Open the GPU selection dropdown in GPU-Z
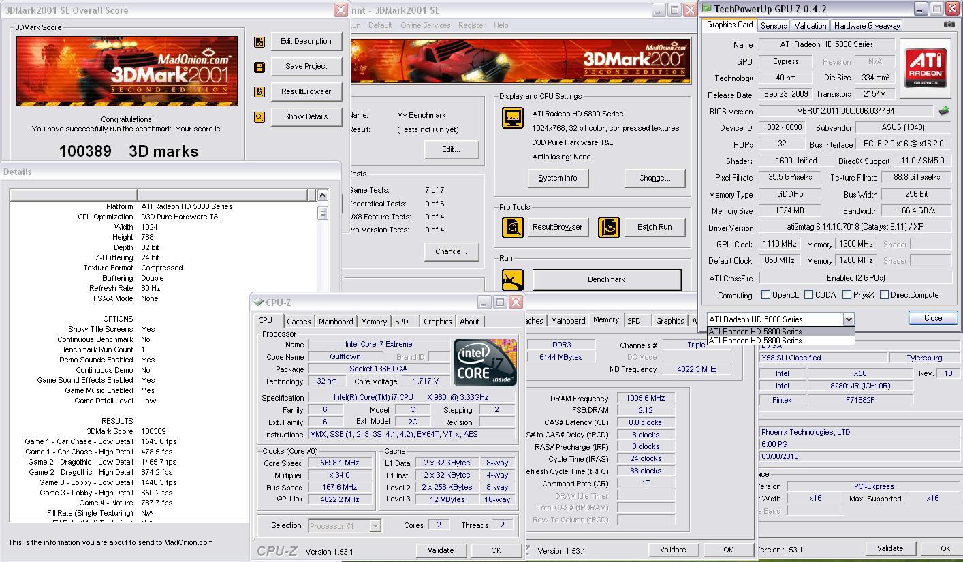This screenshot has height=562, width=963. (x=849, y=319)
